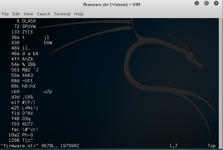Viewport: 223px width, 150px height.
Task: Click the "firmware.str" 9678L status text
Action: point(40,146)
